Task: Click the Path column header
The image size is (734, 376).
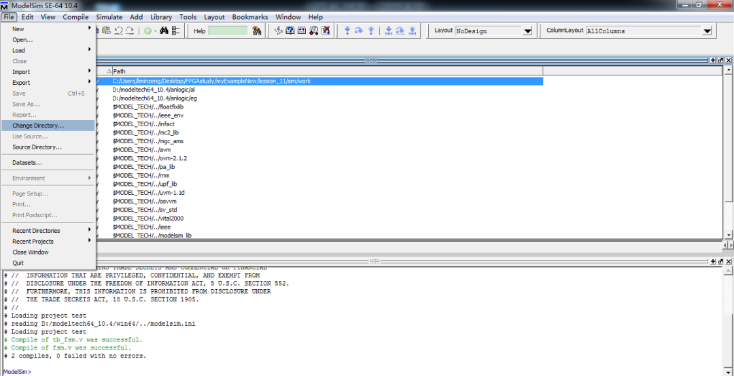Action: pos(120,71)
